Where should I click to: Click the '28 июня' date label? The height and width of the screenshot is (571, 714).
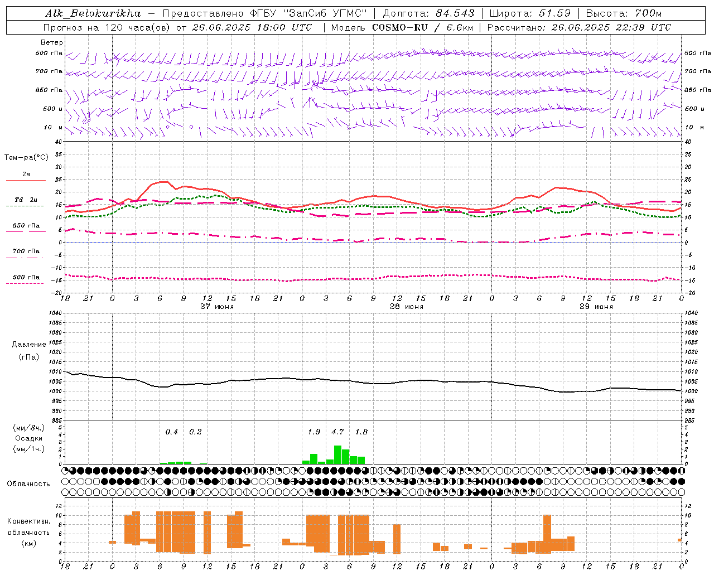pos(407,306)
